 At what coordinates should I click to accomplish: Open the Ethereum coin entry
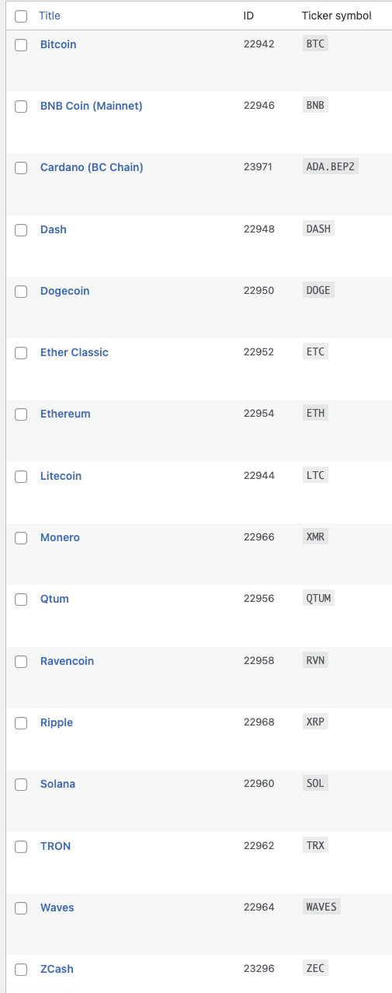point(65,414)
